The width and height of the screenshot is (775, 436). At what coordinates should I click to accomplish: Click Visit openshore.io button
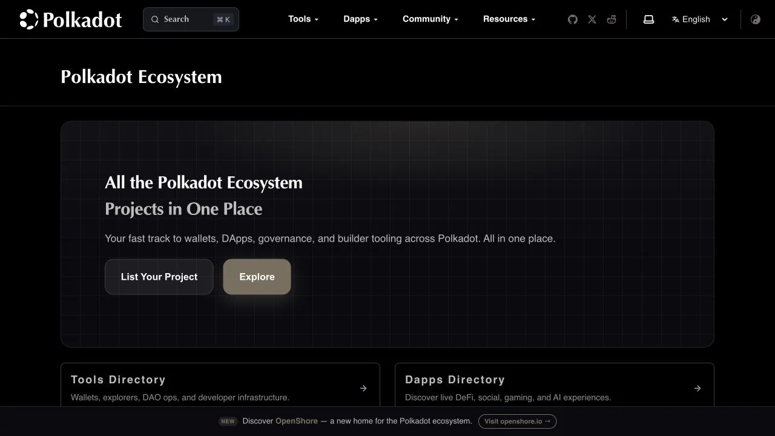(517, 421)
